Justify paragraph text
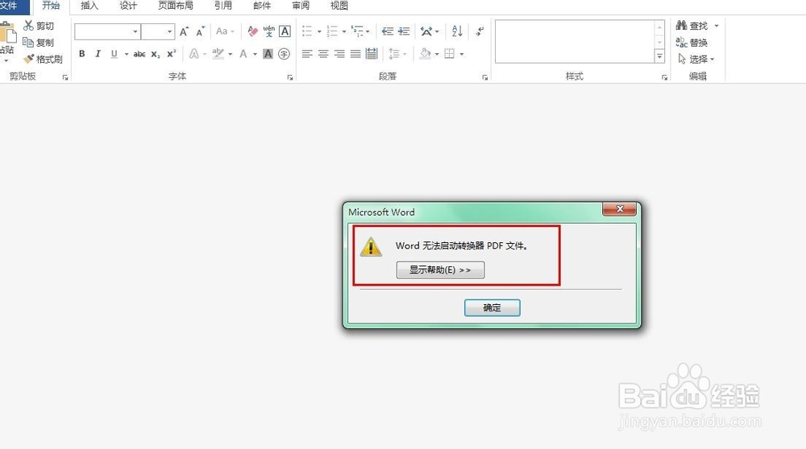Screen dimensions: 806x449 click(355, 54)
